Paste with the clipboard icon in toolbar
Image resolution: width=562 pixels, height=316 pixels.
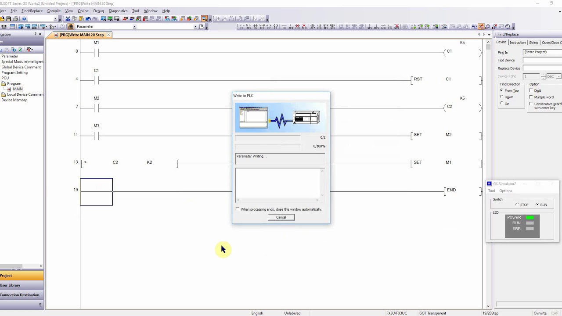tap(82, 19)
